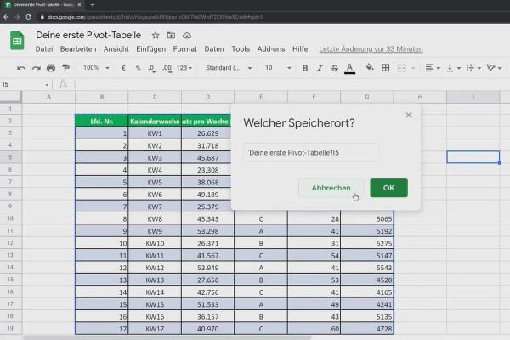Click the Redo icon in toolbar
Image resolution: width=510 pixels, height=340 pixels.
tap(36, 68)
